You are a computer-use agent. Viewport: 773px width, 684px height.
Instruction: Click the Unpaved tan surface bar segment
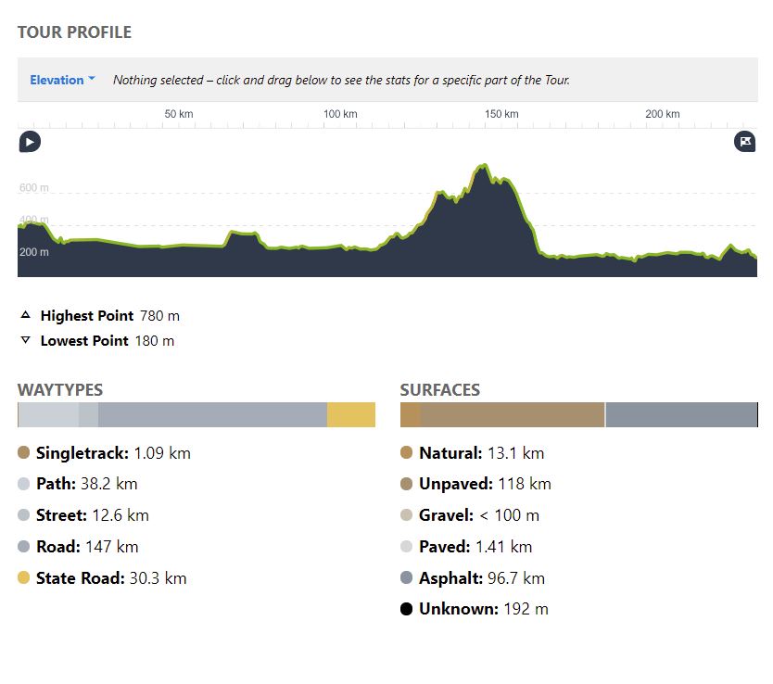[512, 414]
